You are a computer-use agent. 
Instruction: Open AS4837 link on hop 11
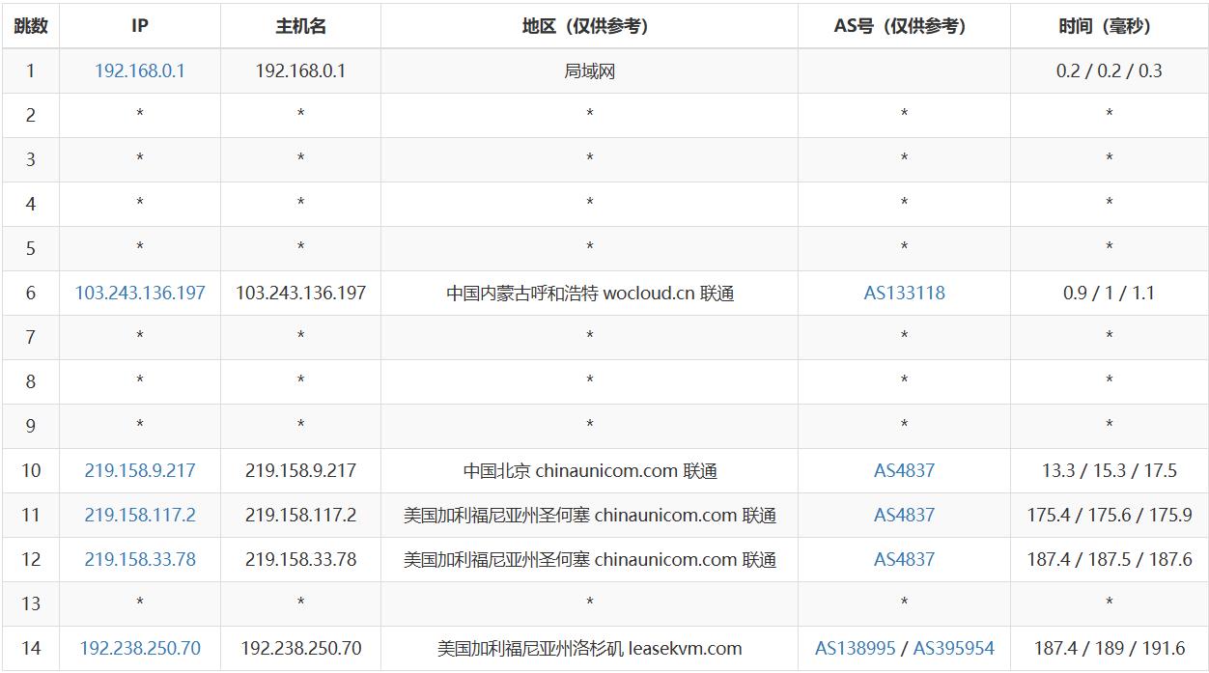pos(904,516)
